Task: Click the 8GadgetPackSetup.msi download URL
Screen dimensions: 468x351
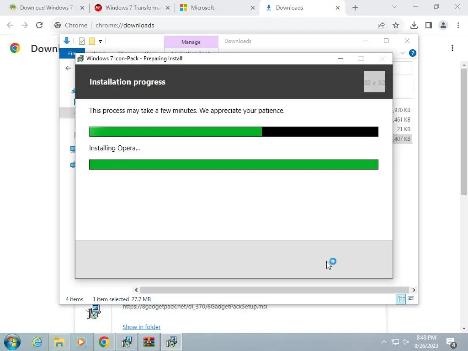Action: coord(195,307)
